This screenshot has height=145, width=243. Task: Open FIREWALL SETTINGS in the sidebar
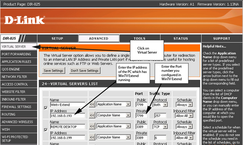(19, 107)
